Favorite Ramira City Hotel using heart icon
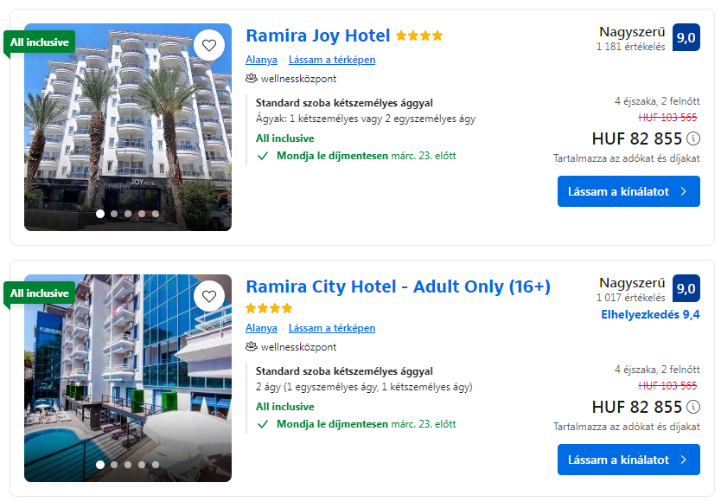721x502 pixels. tap(208, 296)
